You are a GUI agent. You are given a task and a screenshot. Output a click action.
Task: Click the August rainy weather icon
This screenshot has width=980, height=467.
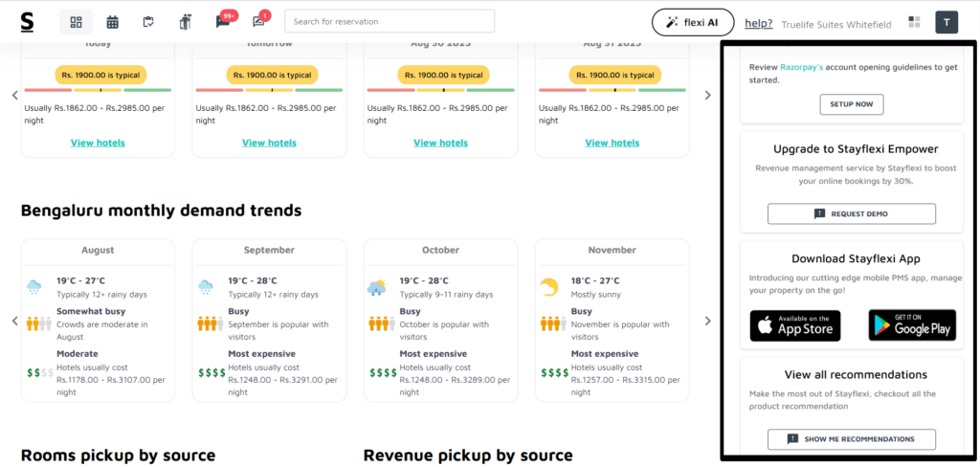[x=34, y=288]
